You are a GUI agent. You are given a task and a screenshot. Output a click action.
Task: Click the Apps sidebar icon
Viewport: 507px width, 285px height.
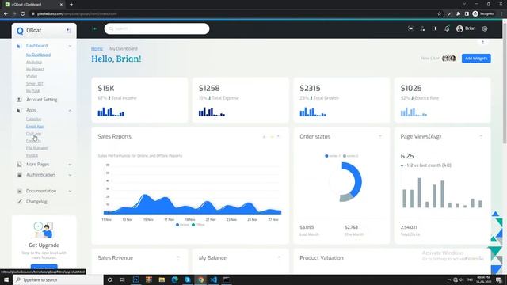18,111
